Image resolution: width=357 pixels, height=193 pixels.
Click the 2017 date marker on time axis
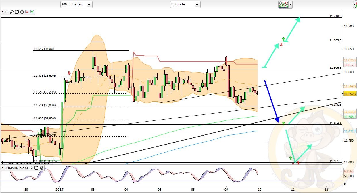click(x=59, y=190)
